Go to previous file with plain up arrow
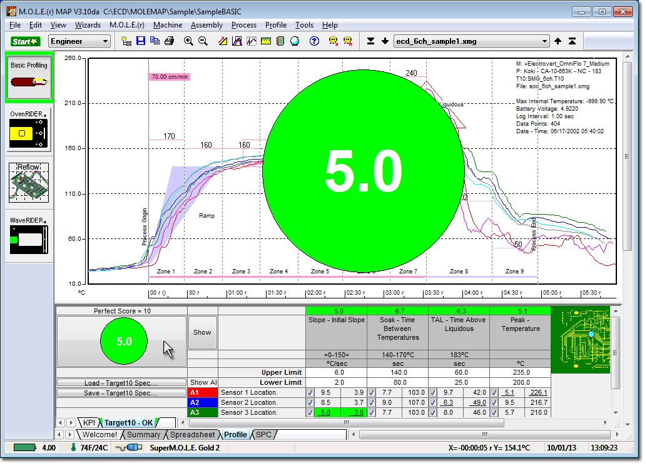The width and height of the screenshot is (647, 468). pos(558,41)
